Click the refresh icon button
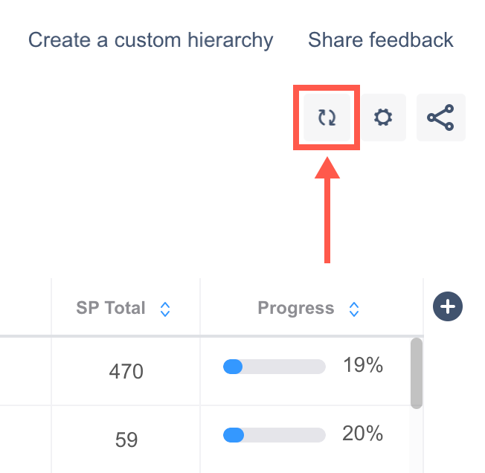Screen dimensions: 485x473 tap(327, 118)
